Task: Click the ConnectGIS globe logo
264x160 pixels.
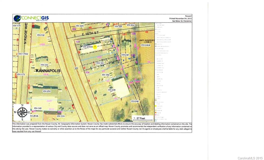Action: click(x=17, y=18)
